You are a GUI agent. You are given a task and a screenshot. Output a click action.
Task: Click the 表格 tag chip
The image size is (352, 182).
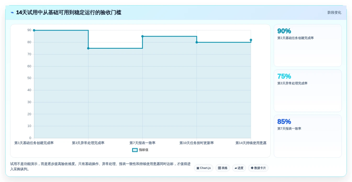click(223, 168)
